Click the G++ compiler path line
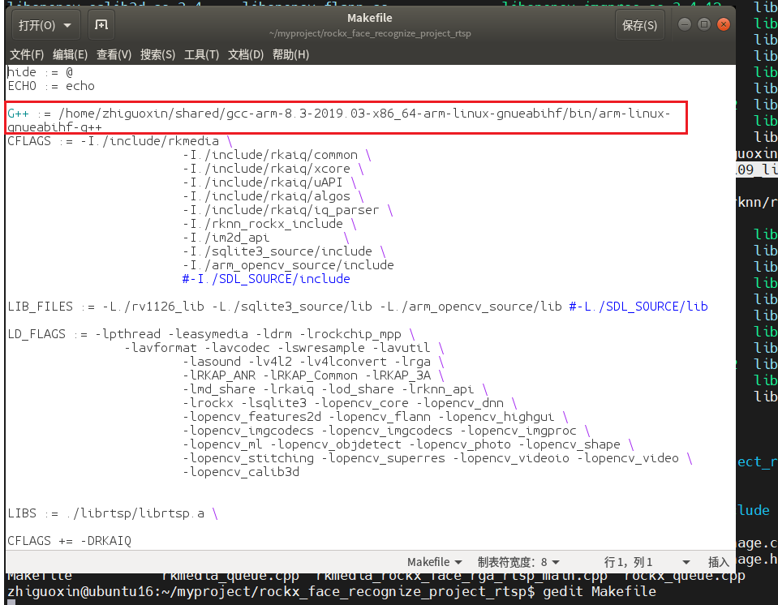 (x=339, y=120)
